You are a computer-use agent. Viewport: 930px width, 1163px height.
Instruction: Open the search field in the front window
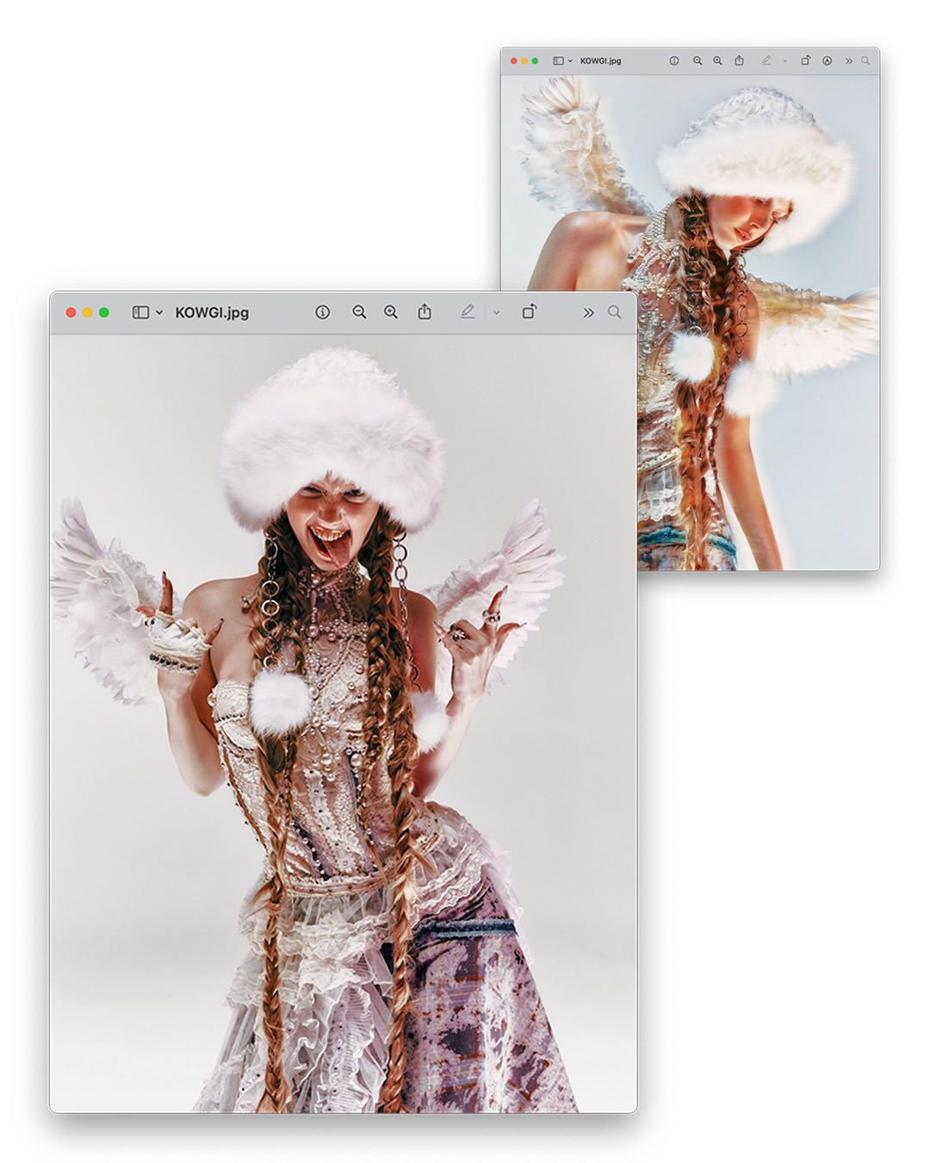pos(614,312)
